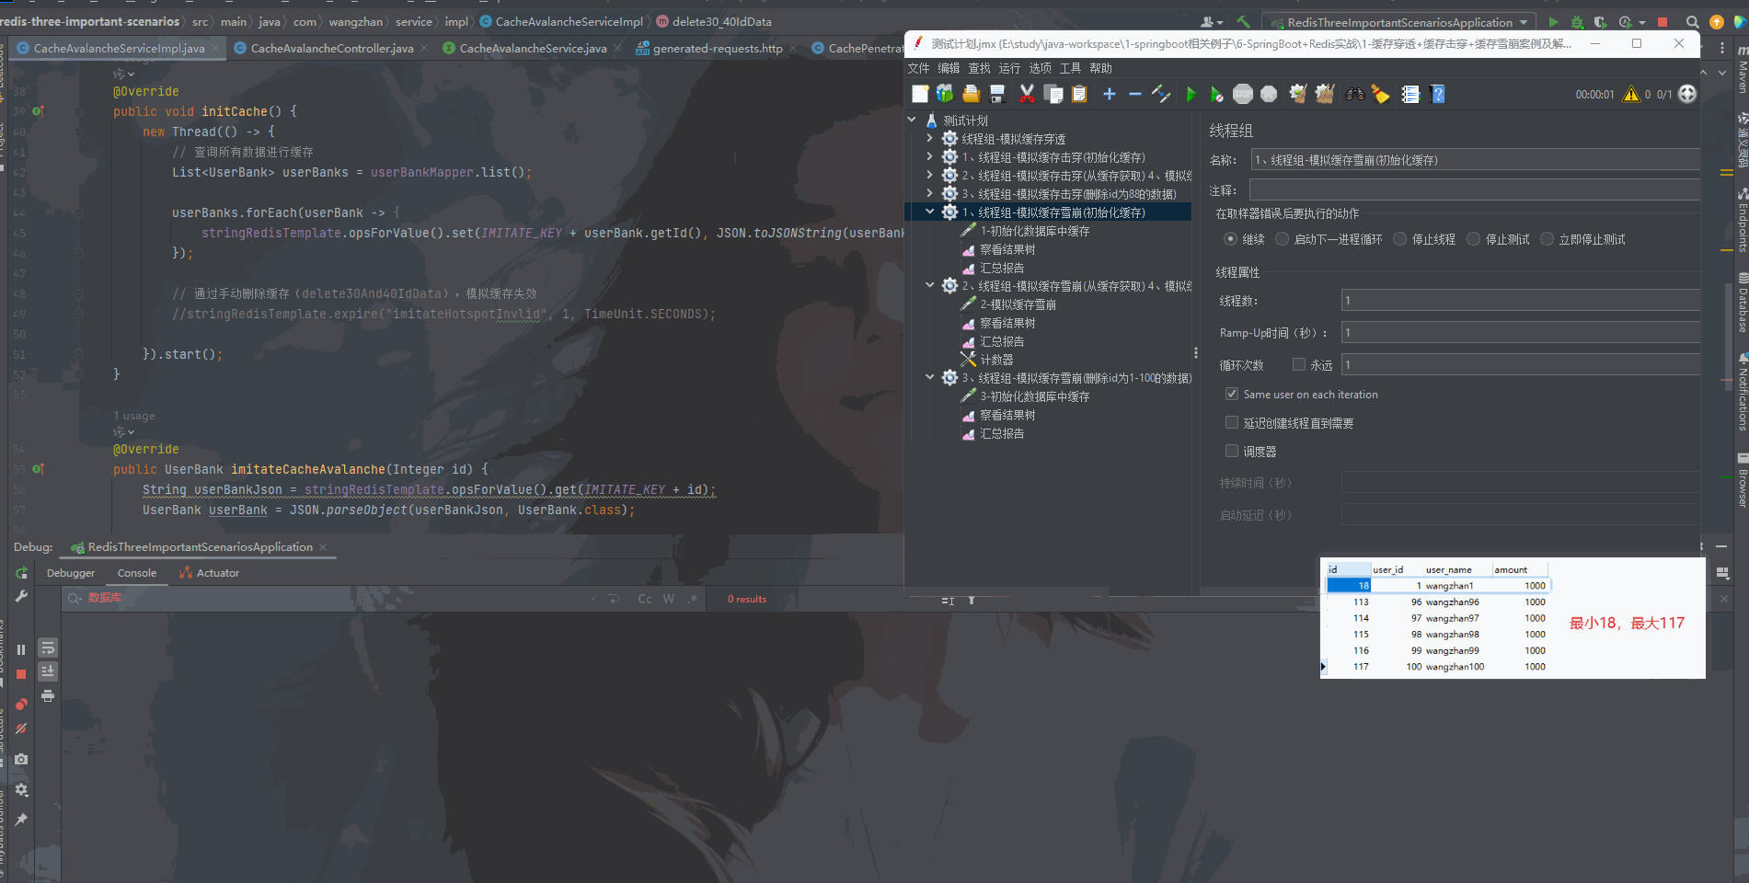Click the IntelliJ Debug bug icon
This screenshot has height=883, width=1749.
pyautogui.click(x=1577, y=22)
